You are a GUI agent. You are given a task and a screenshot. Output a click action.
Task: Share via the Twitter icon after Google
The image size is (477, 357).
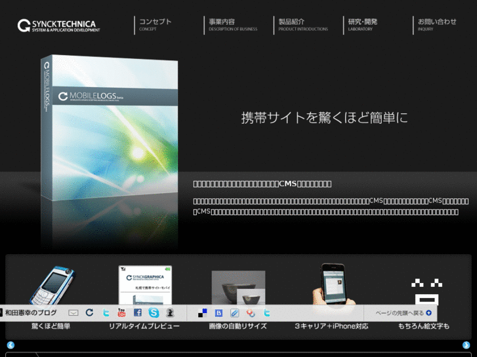coord(267,312)
